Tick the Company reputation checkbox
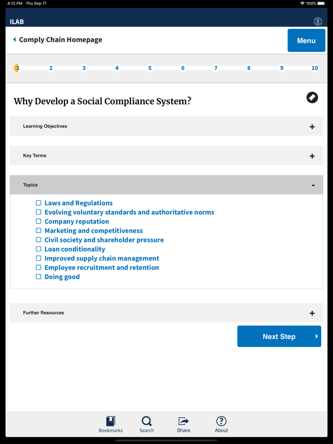The image size is (333, 444). coord(39,222)
